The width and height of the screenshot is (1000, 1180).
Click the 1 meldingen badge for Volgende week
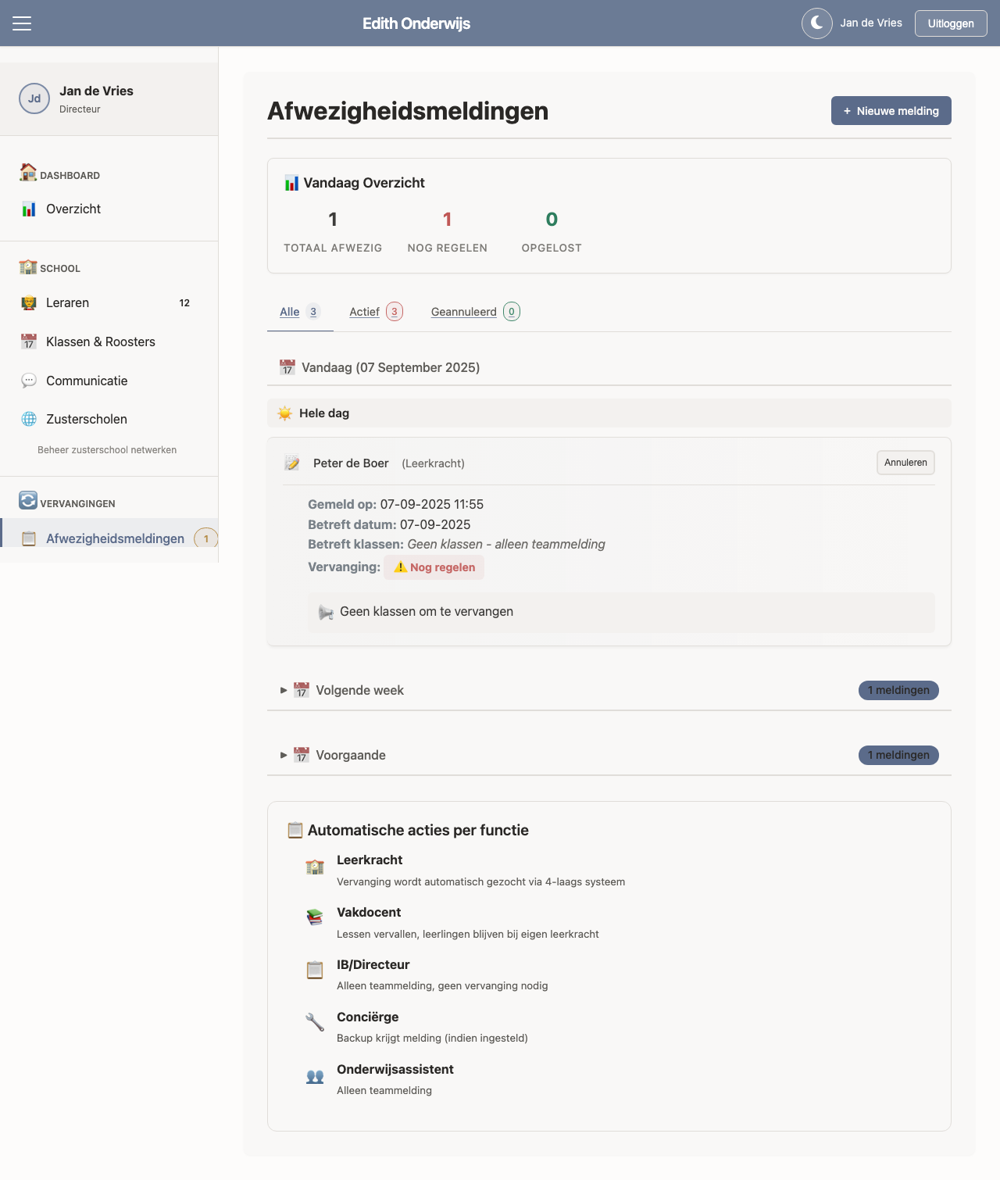point(898,690)
